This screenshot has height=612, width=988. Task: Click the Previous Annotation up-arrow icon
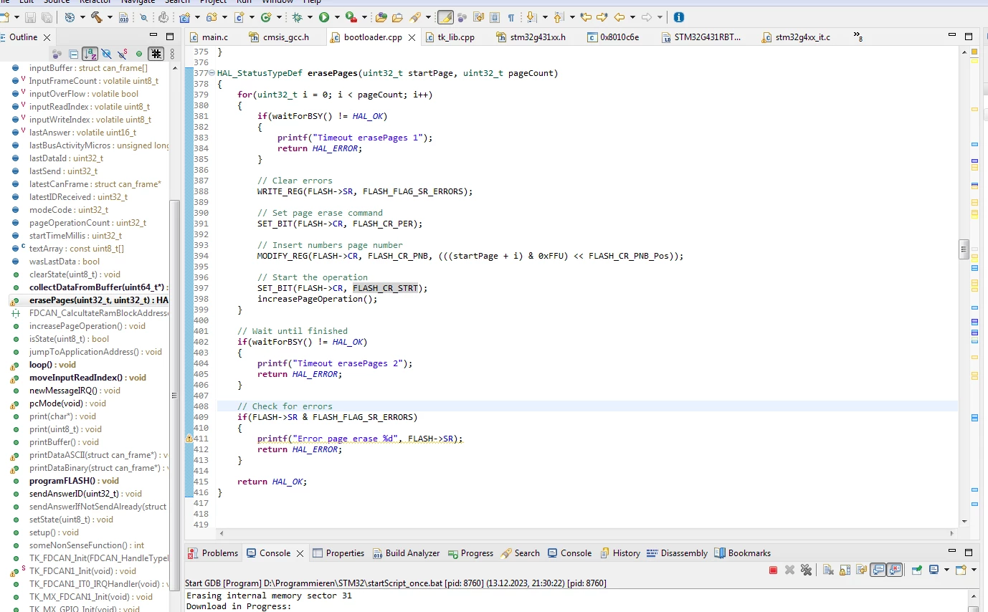pos(558,17)
